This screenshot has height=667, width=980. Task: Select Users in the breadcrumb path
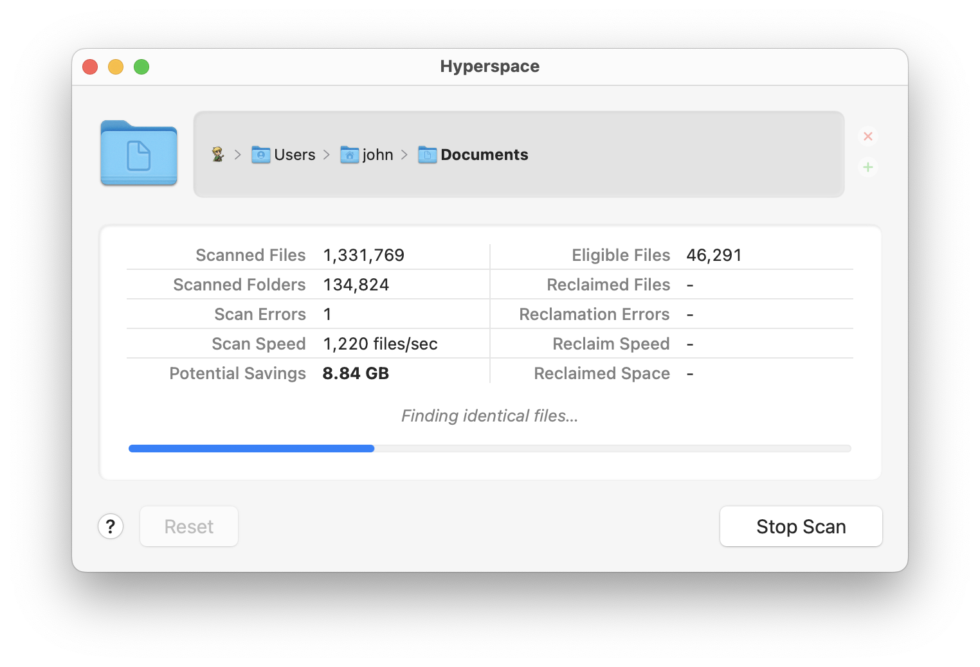[x=295, y=155]
